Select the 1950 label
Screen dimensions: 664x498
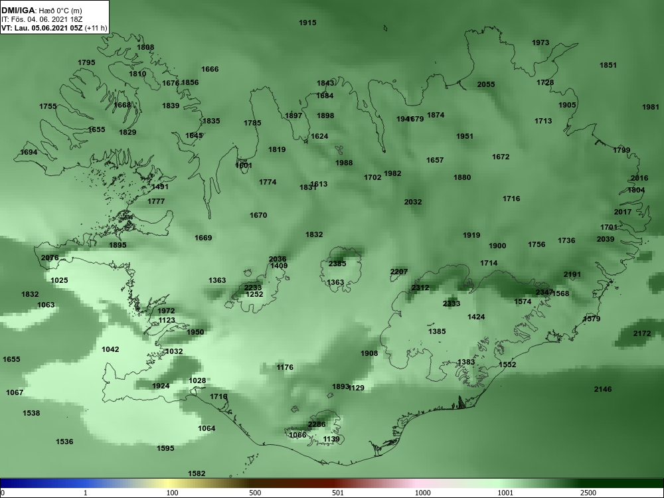point(195,332)
